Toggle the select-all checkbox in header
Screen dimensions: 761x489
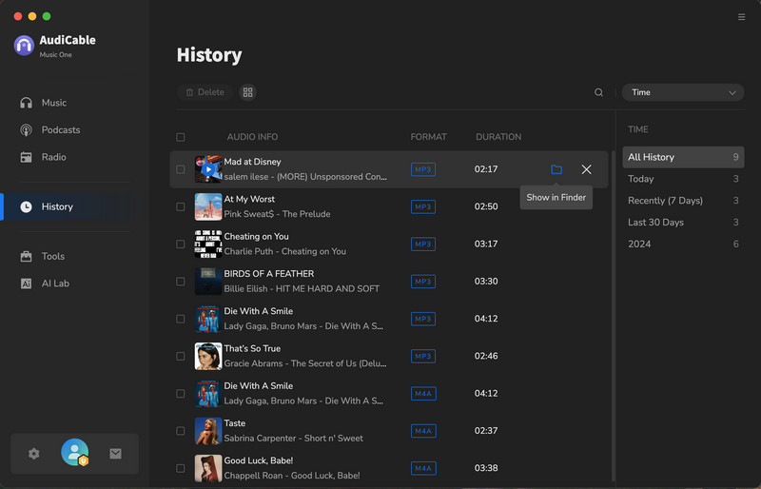181,137
